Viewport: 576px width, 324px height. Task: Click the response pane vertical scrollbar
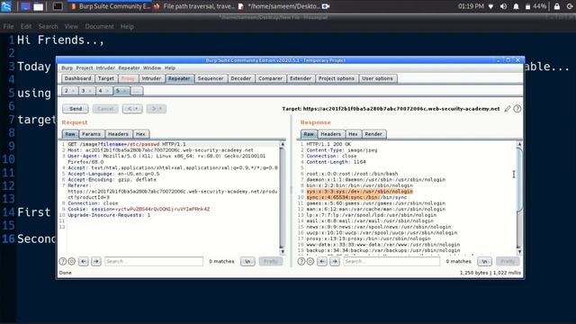click(x=519, y=198)
